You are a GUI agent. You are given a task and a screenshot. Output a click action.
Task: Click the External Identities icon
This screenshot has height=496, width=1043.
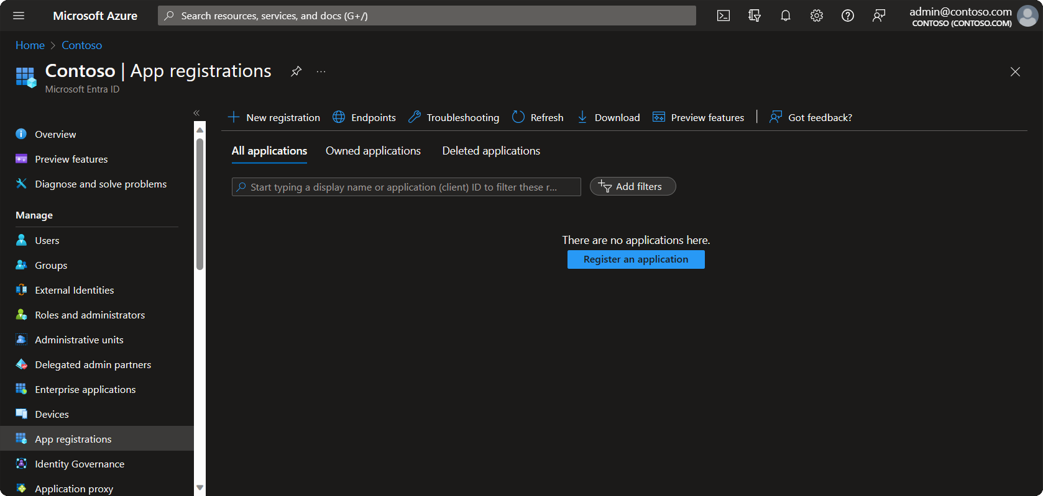(21, 290)
